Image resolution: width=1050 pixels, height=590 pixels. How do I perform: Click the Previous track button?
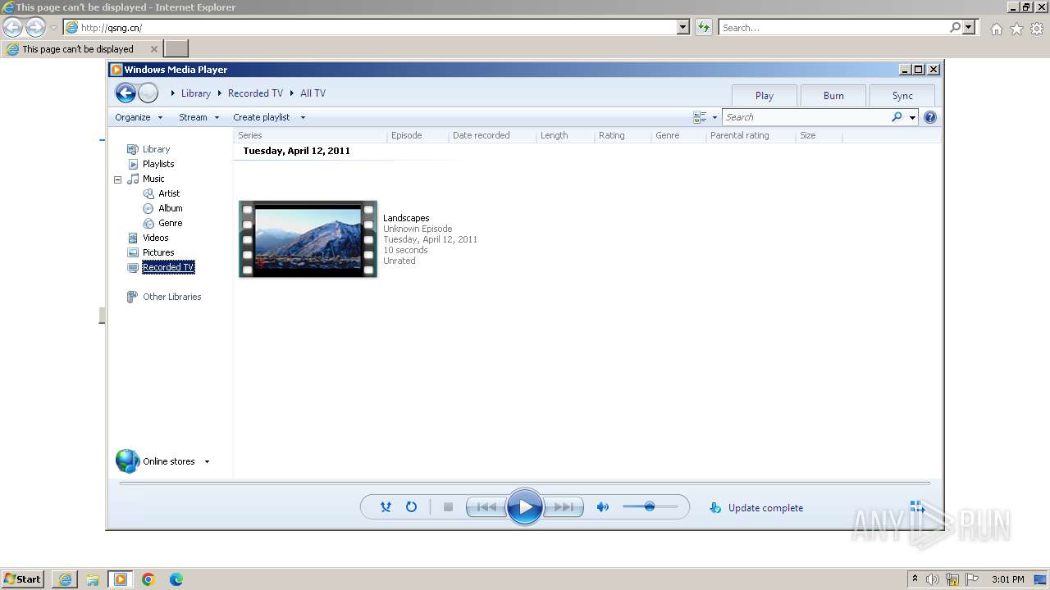click(x=486, y=507)
